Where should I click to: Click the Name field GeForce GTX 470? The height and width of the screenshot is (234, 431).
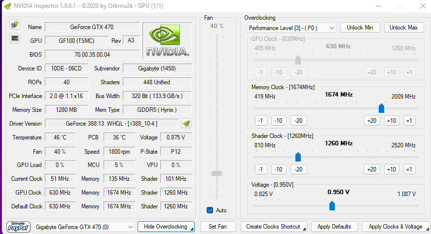click(x=92, y=27)
